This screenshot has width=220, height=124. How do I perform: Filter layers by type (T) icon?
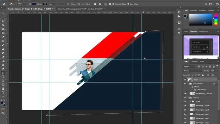point(206,66)
